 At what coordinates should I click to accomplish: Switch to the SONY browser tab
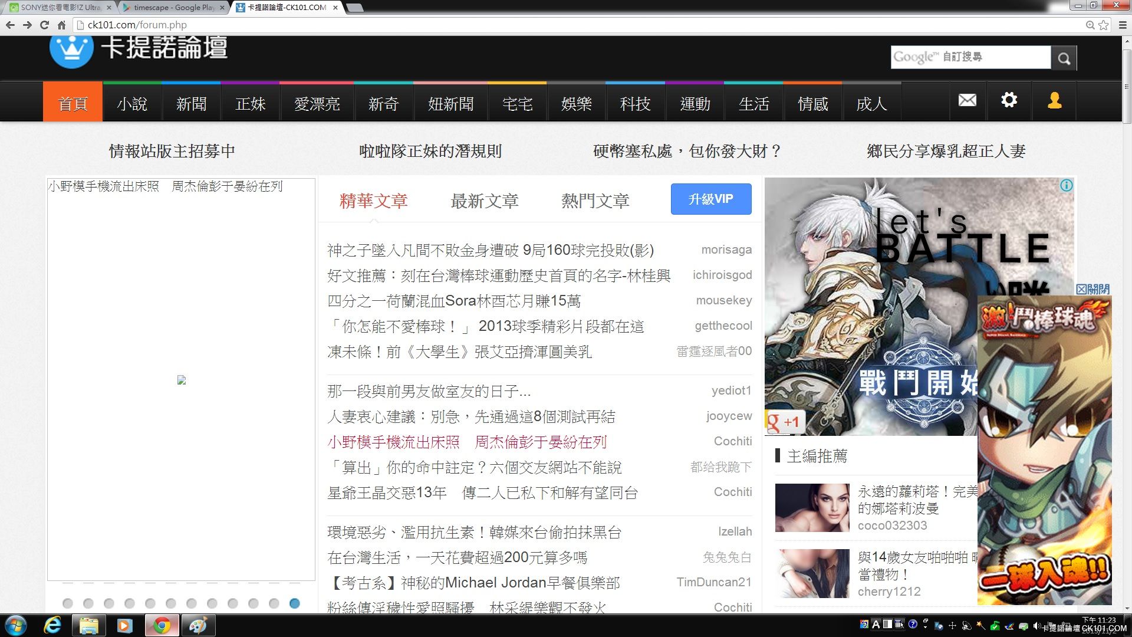coord(59,8)
